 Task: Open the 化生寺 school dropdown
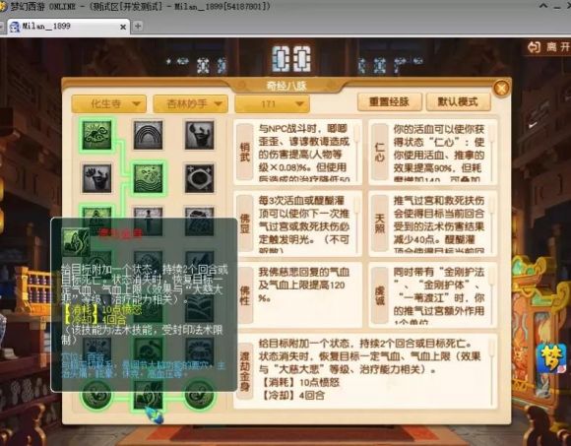point(109,104)
